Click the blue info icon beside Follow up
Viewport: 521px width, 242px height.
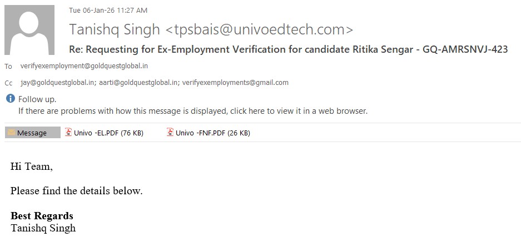coord(11,99)
